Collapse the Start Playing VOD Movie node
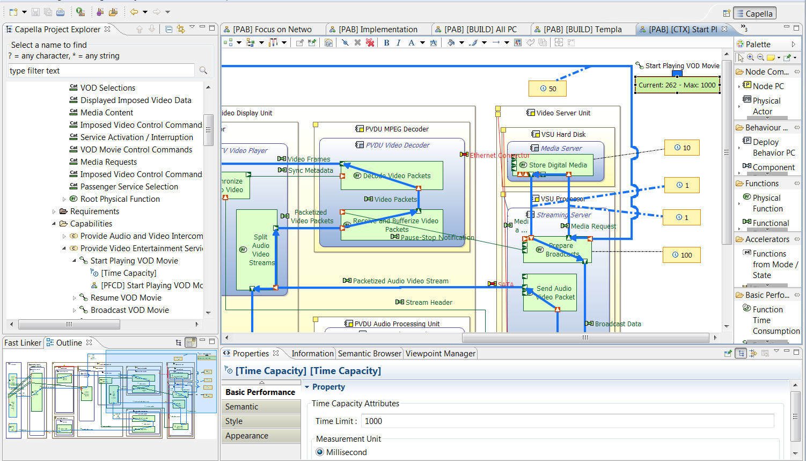 click(75, 261)
